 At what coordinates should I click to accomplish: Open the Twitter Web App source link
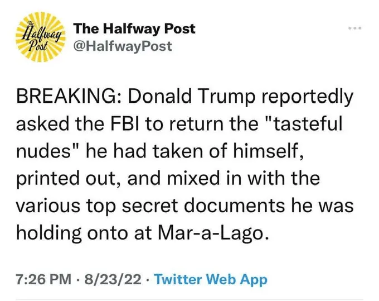tap(211, 279)
